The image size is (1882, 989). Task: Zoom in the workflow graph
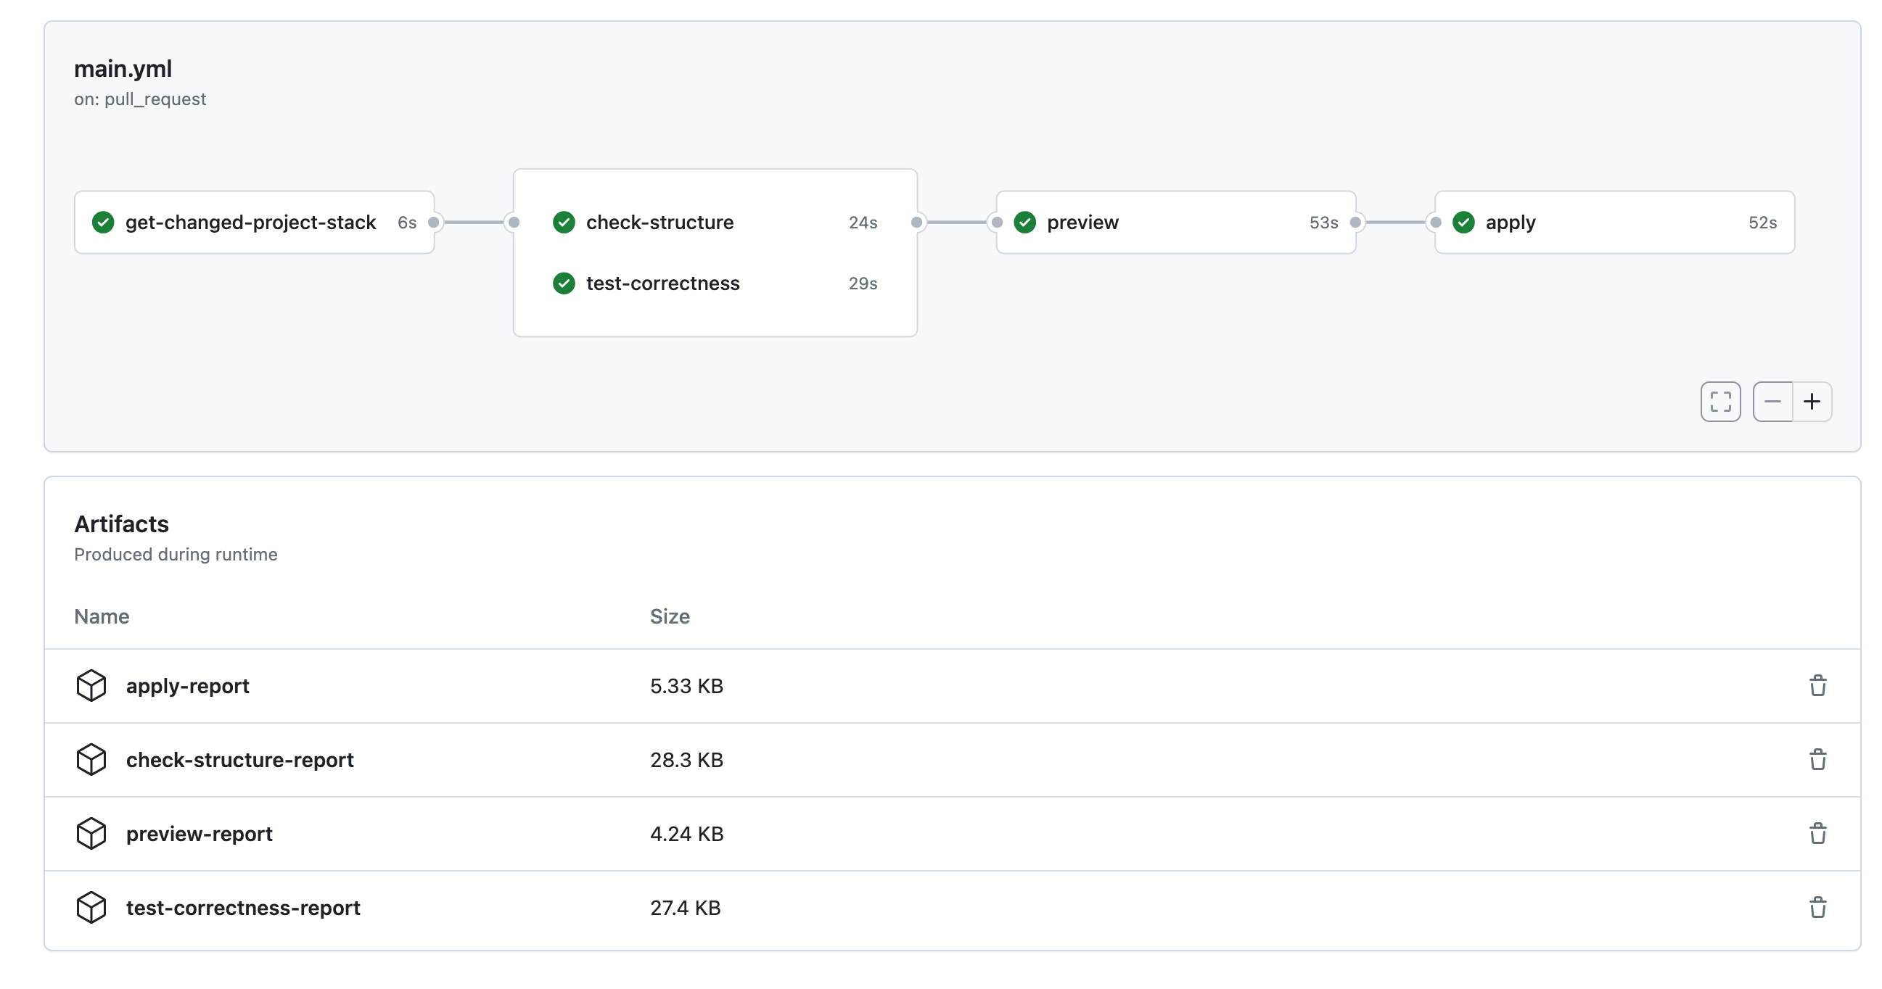click(1811, 402)
